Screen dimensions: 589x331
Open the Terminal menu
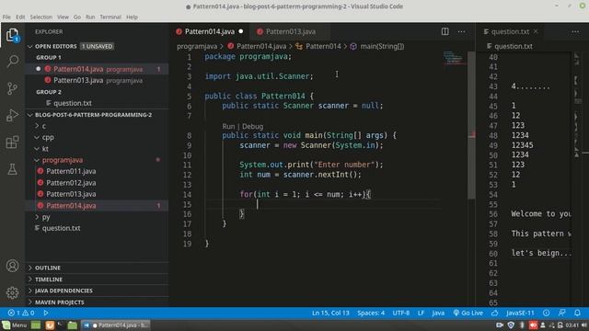coord(110,17)
